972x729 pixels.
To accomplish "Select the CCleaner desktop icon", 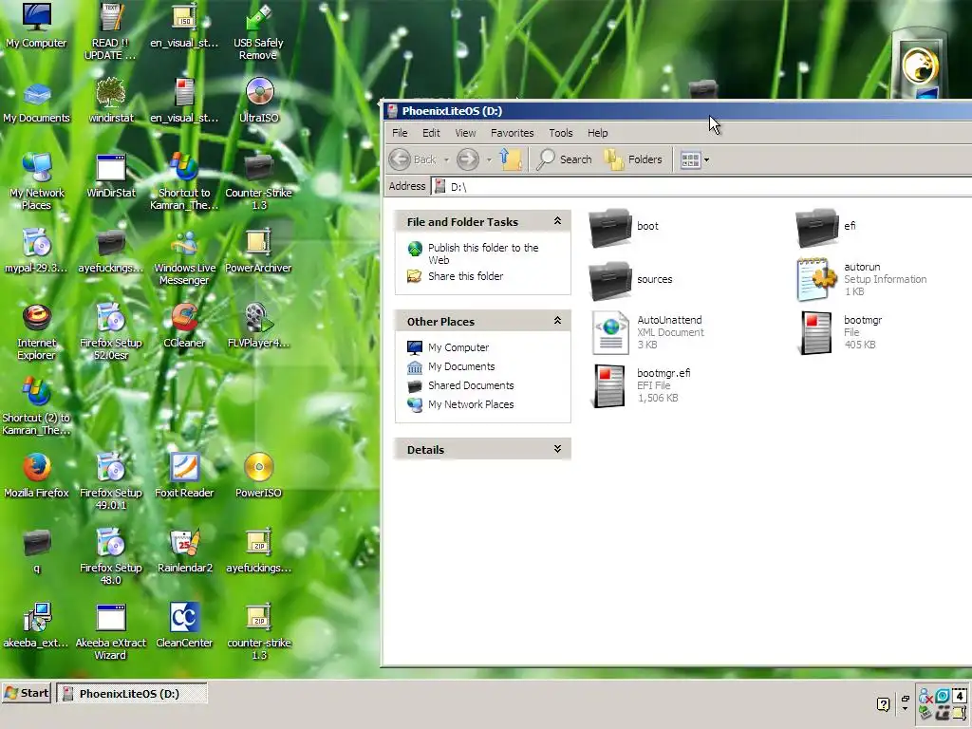I will coord(184,326).
